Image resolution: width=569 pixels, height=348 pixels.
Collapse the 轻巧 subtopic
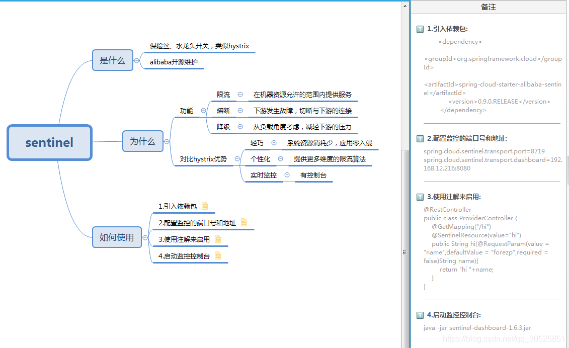[x=274, y=143]
